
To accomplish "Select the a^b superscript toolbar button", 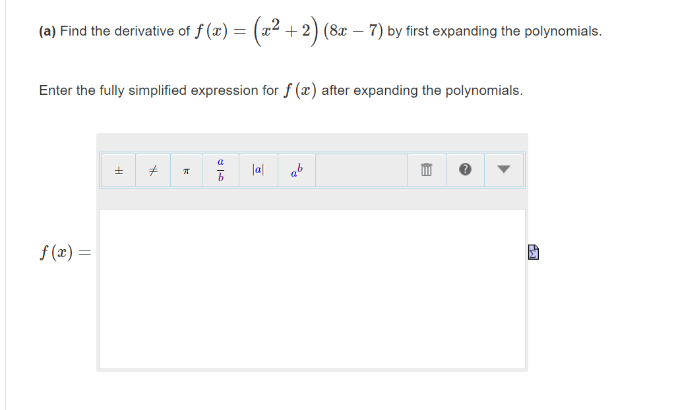I will click(295, 169).
